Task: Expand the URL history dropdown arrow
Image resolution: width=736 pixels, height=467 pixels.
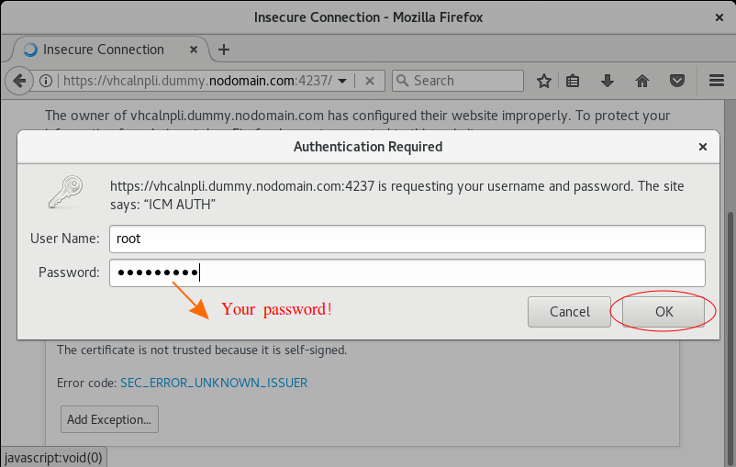Action: tap(342, 81)
